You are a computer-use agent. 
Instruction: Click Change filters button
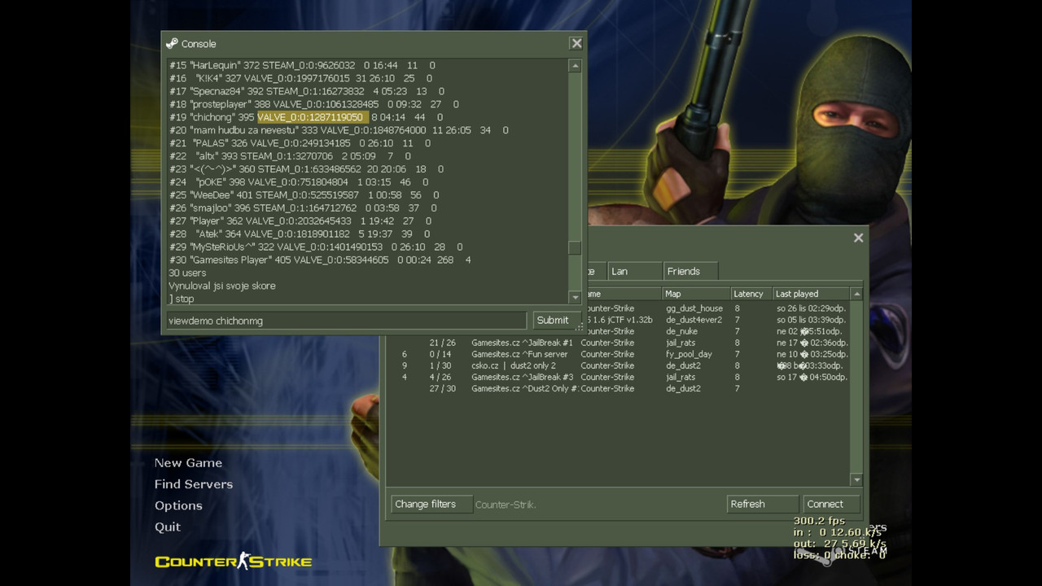point(431,504)
